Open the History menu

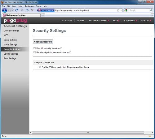point(20,6)
